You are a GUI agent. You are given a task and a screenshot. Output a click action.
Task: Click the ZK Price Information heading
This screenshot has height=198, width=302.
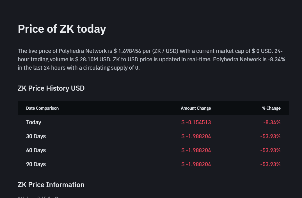click(51, 185)
